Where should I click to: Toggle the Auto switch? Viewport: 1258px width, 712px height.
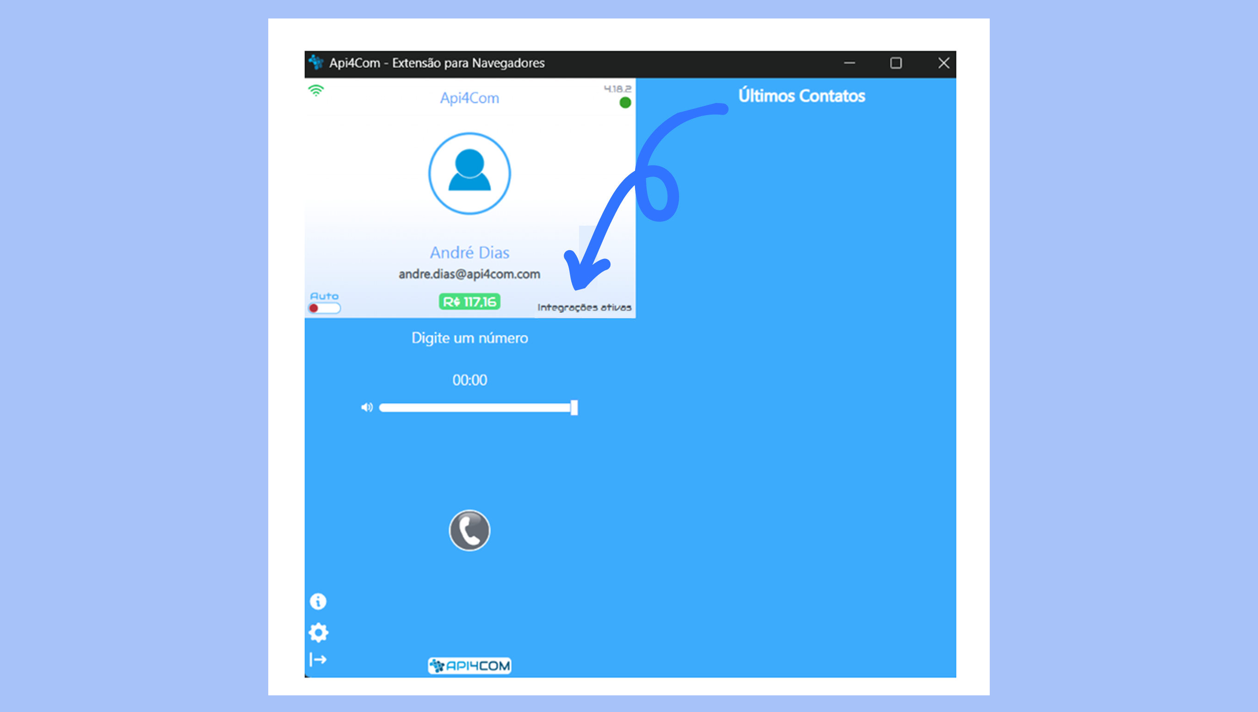[324, 308]
